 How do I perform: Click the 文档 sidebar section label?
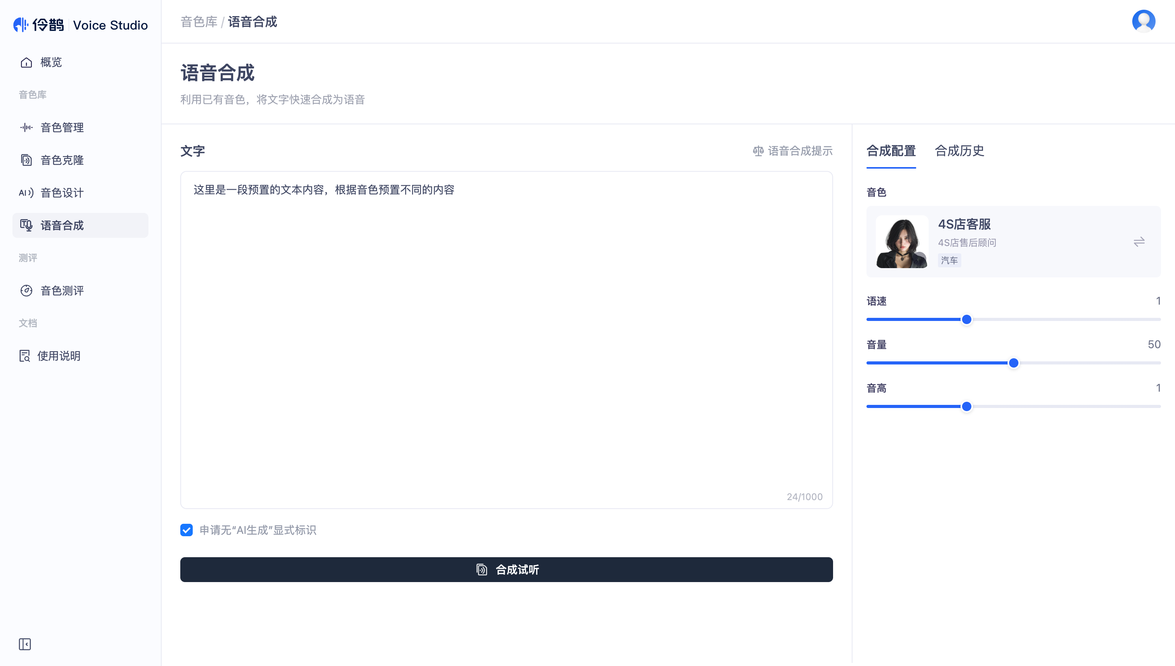coord(28,323)
